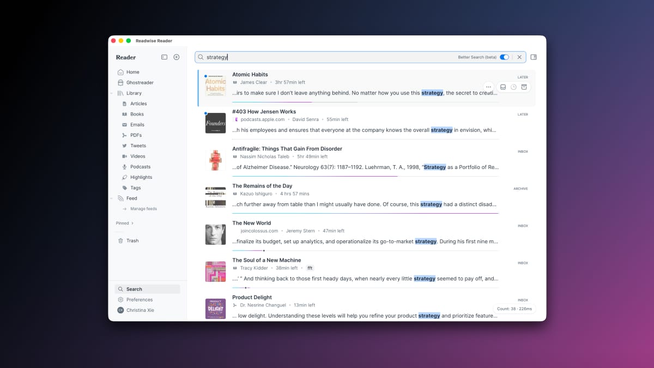Open "The New World" result title
This screenshot has width=654, height=368.
(252, 223)
